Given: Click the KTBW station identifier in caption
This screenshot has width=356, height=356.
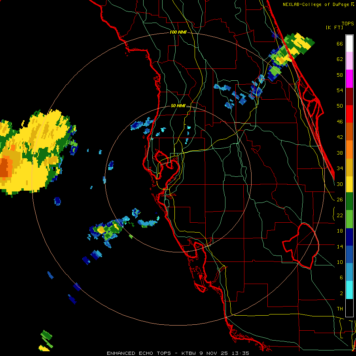Looking at the screenshot, I should (x=189, y=353).
